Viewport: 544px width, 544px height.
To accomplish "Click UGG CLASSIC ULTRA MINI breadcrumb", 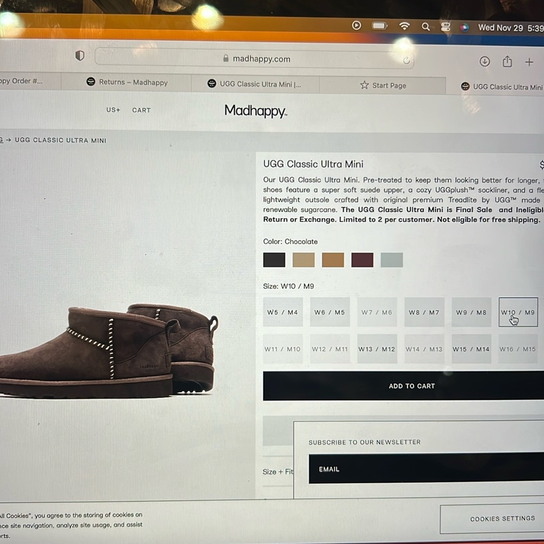I will [61, 140].
